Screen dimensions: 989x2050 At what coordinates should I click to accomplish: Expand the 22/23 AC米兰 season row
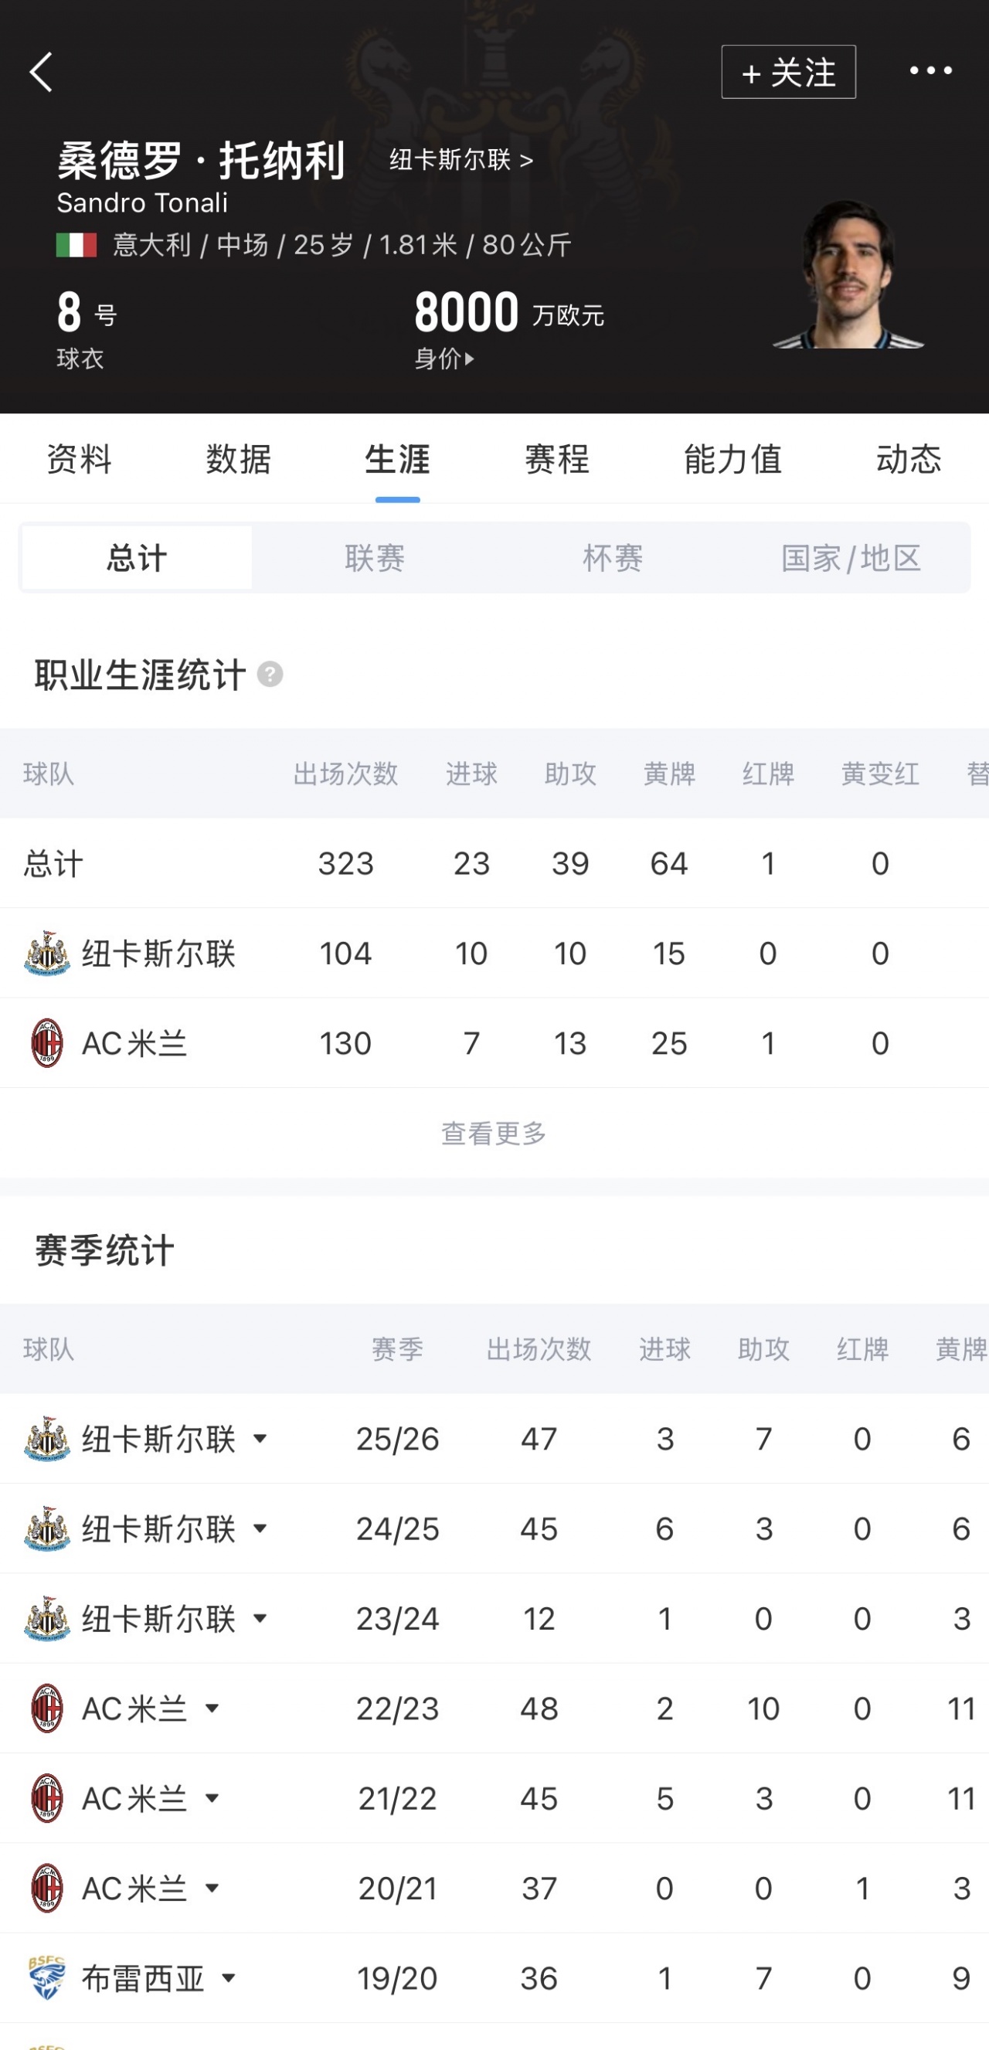212,1708
